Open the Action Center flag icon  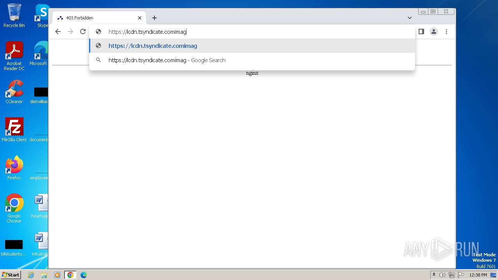pos(461,275)
